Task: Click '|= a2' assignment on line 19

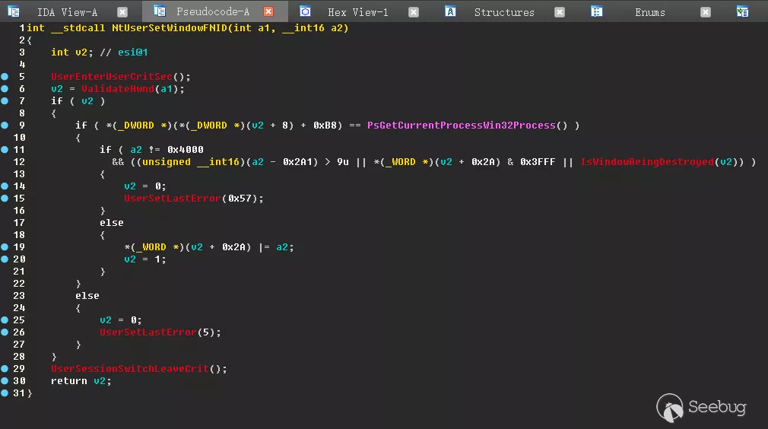Action: coord(276,246)
